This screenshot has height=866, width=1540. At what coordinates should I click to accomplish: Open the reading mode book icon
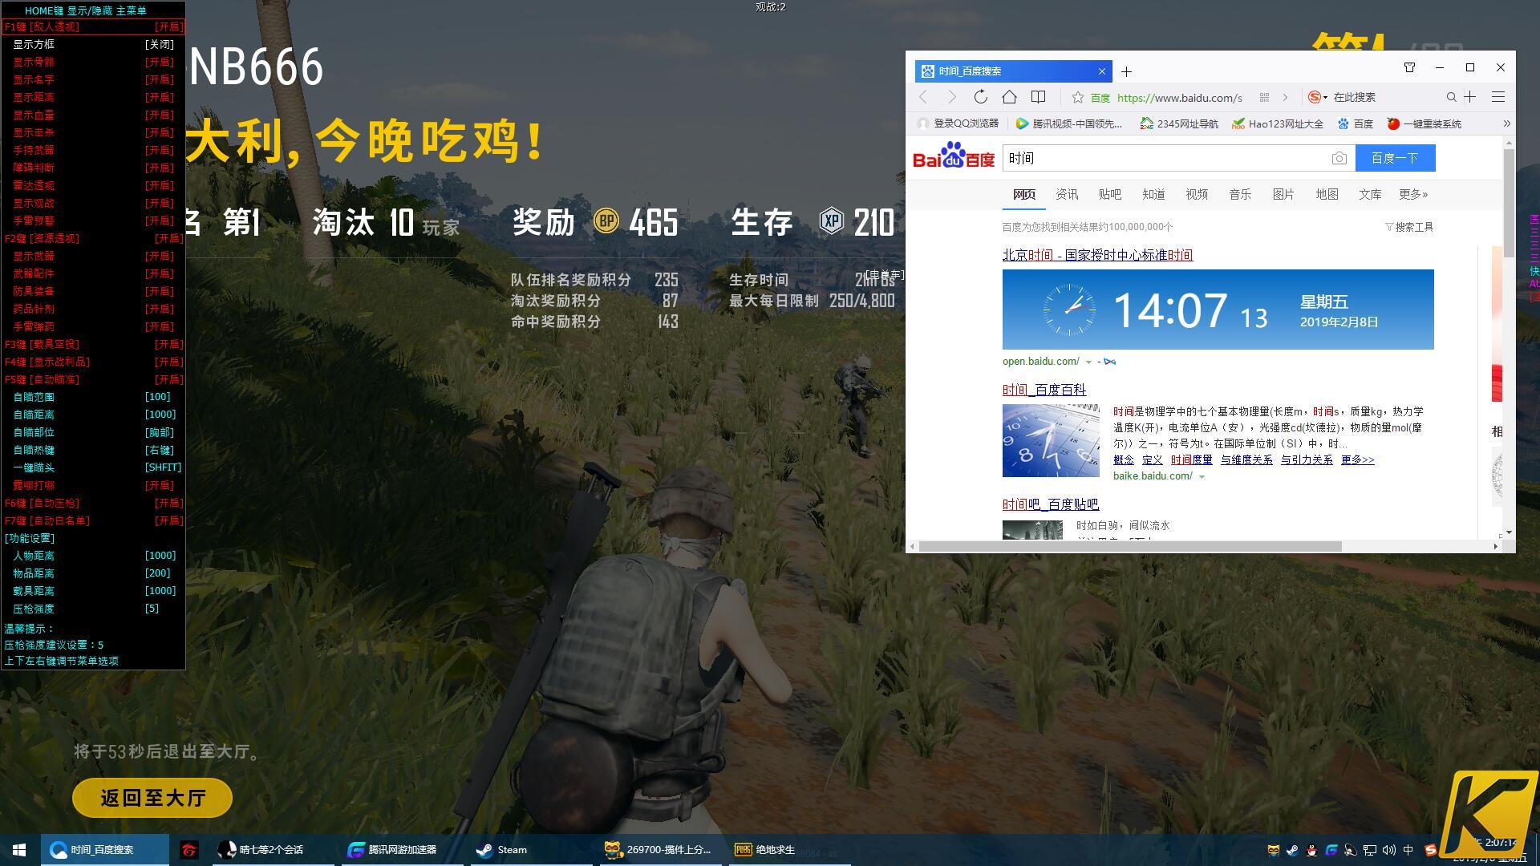[x=1038, y=97]
